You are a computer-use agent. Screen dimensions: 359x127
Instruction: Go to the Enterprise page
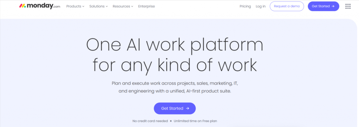[147, 6]
